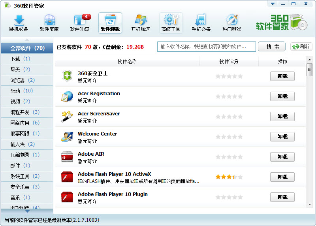The height and width of the screenshot is (226, 316).
Task: Uninstall Adobe Flash Player 10 ActiveX
Action: 282,177
